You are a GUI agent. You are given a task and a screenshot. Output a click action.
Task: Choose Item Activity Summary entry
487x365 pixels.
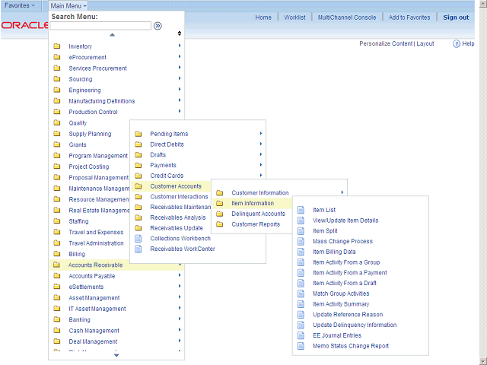click(341, 304)
